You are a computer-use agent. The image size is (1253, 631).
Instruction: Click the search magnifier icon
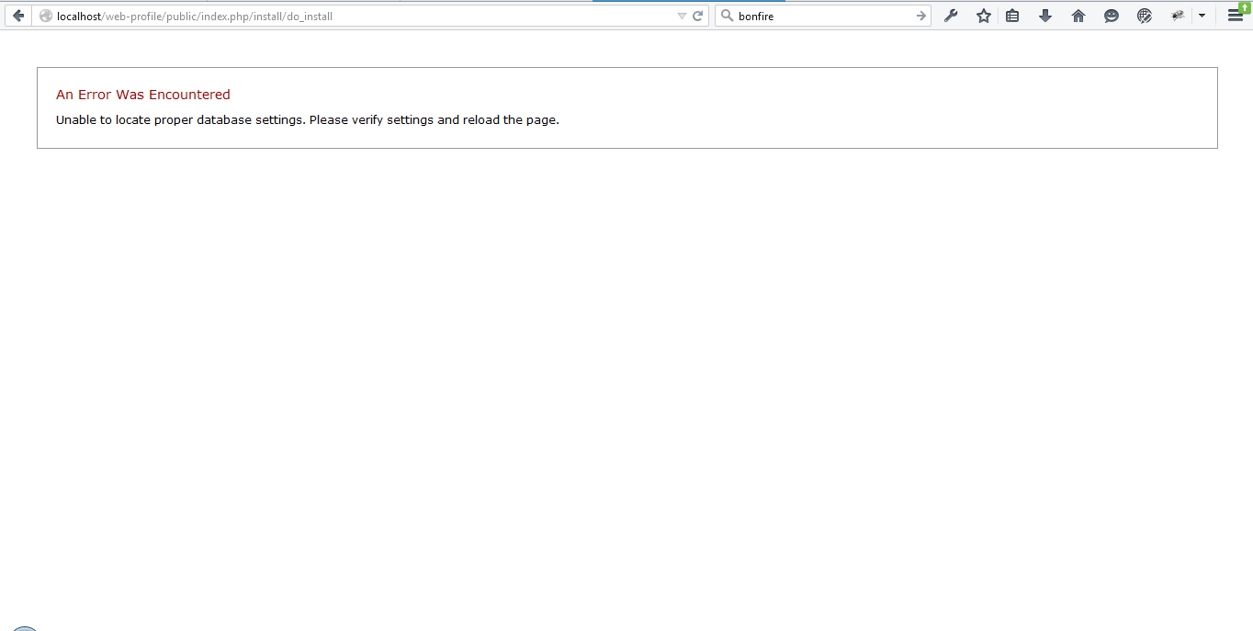[727, 16]
